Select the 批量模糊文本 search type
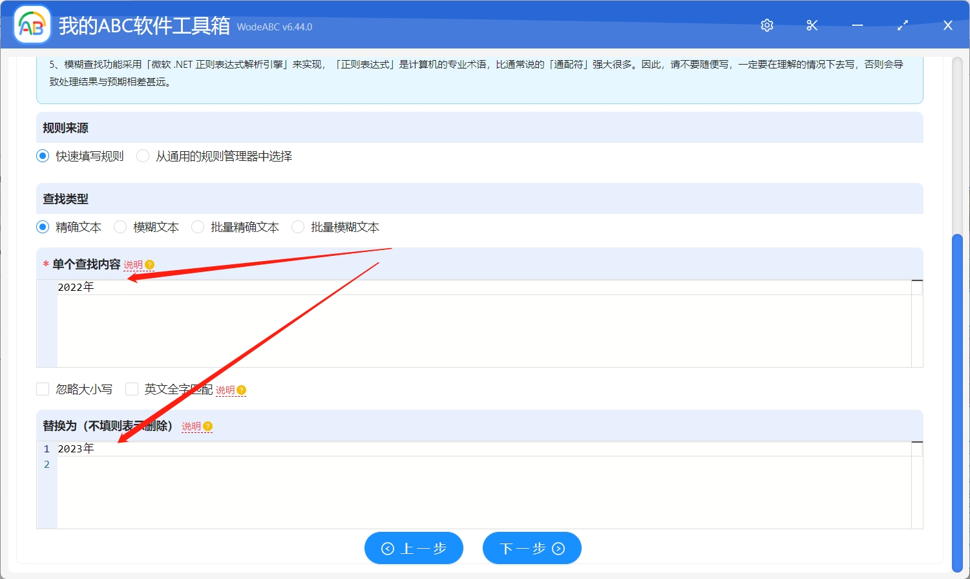The image size is (970, 579). (x=297, y=227)
